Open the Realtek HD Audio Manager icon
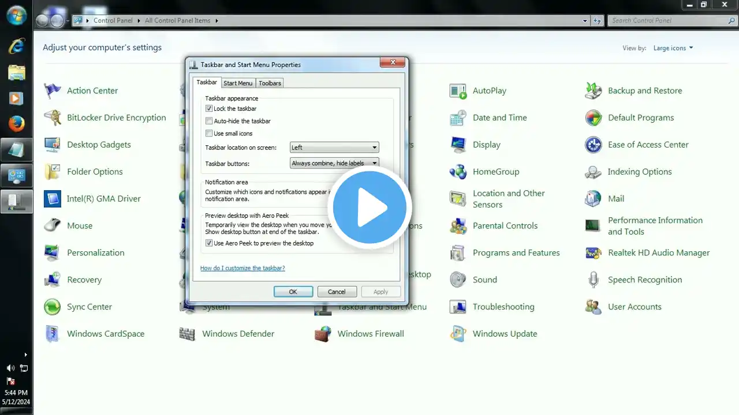Screen dimensions: 739x415 tap(593, 252)
